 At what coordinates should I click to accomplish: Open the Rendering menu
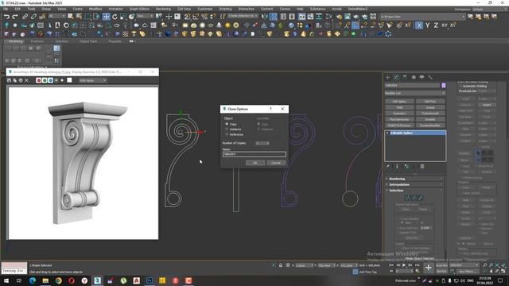[163, 9]
